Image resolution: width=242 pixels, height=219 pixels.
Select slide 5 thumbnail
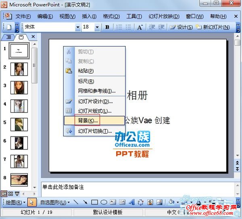19,125
